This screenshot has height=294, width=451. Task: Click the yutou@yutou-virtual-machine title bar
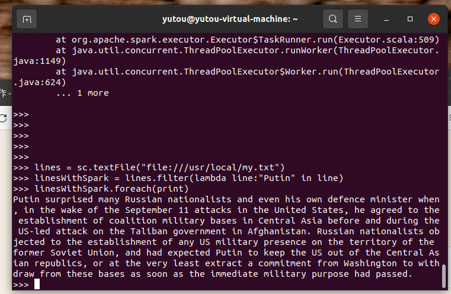click(230, 20)
